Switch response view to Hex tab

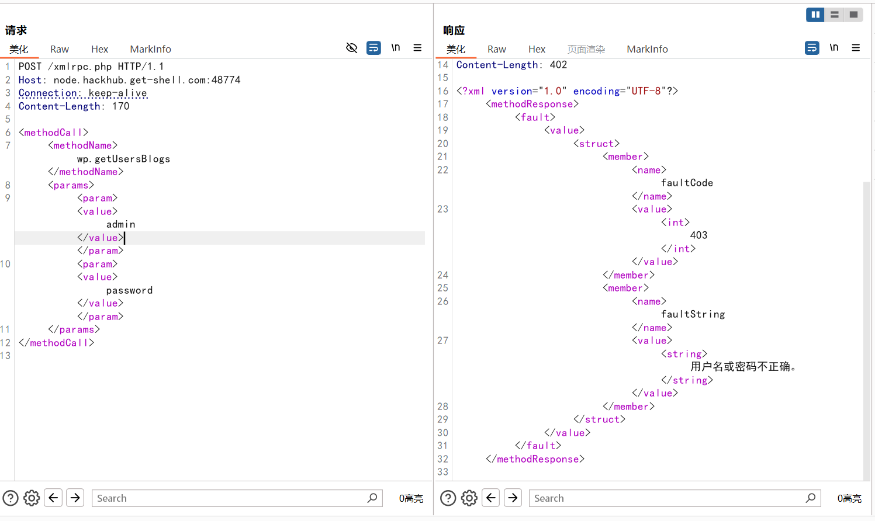pyautogui.click(x=537, y=49)
